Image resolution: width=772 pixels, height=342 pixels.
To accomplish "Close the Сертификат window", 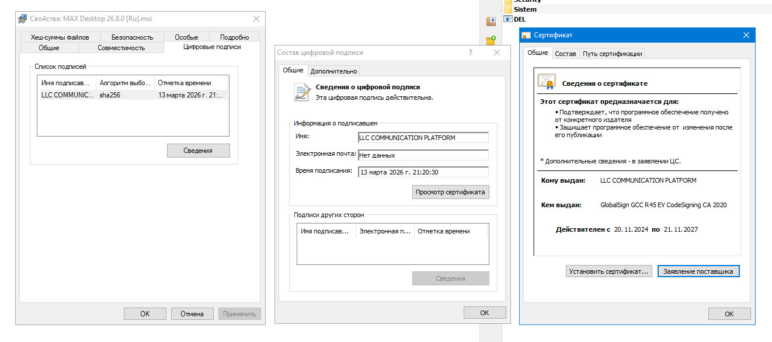I will click(746, 35).
